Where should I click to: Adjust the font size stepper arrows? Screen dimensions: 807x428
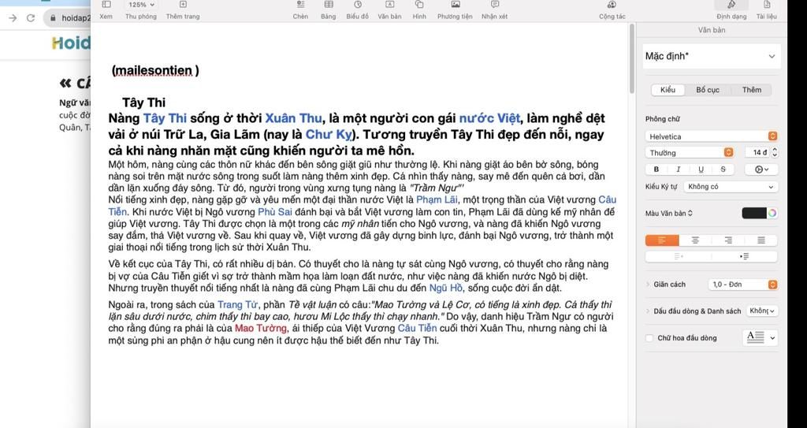click(x=775, y=152)
